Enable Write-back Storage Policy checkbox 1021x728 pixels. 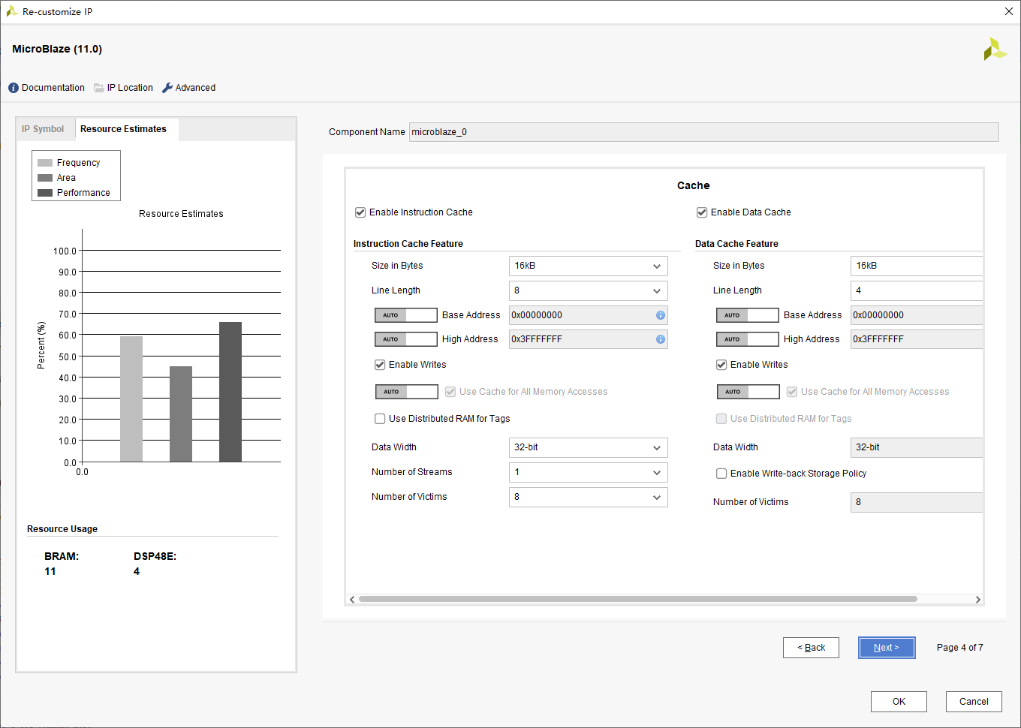(x=721, y=474)
